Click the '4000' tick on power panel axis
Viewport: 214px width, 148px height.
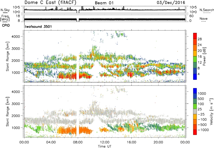coord(16,37)
